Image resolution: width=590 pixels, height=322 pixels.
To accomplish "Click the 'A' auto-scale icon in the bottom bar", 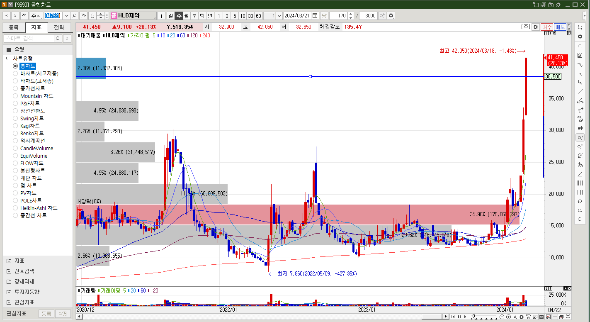I will pyautogui.click(x=515, y=317).
